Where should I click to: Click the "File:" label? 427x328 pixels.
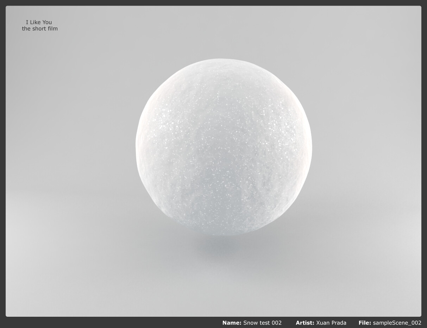[x=365, y=323]
